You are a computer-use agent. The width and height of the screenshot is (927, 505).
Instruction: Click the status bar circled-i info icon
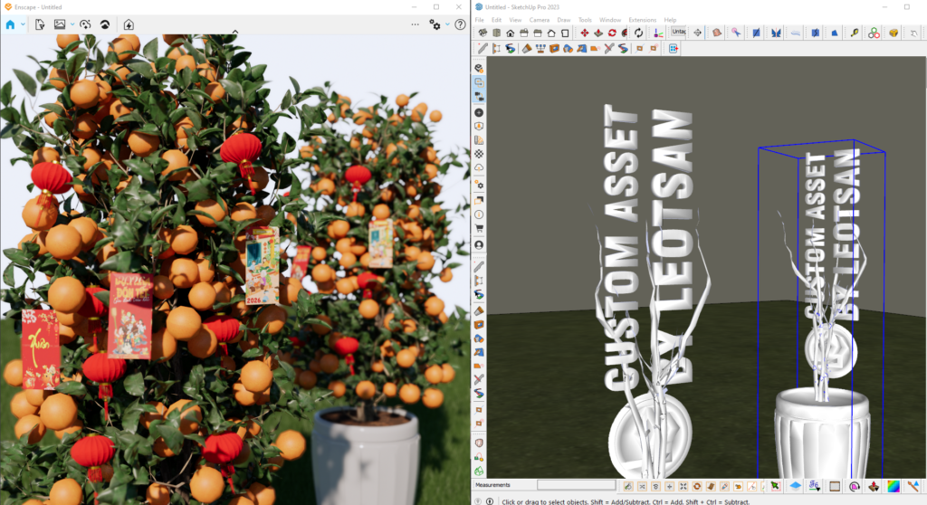[x=490, y=501]
